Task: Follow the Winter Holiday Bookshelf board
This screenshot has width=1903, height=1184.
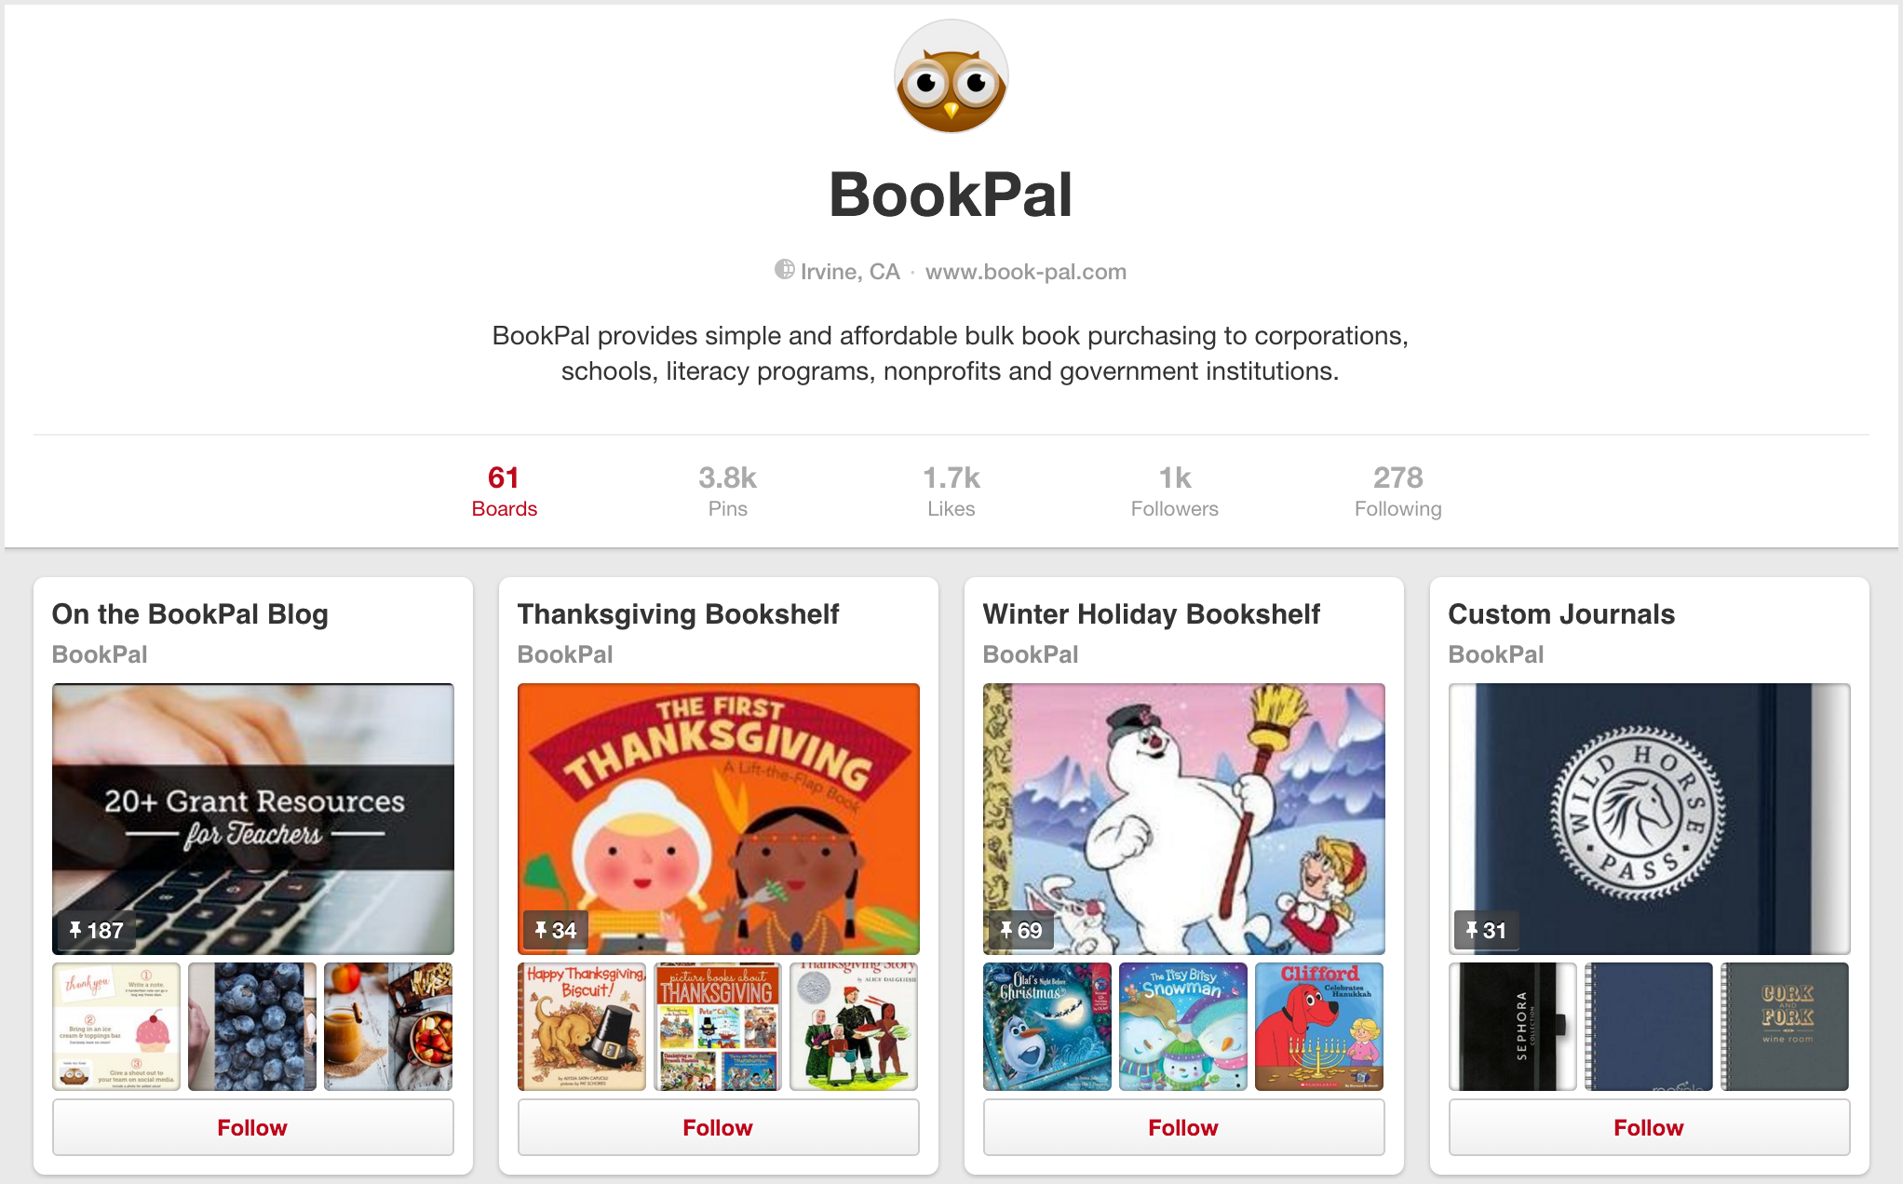Action: [1183, 1127]
